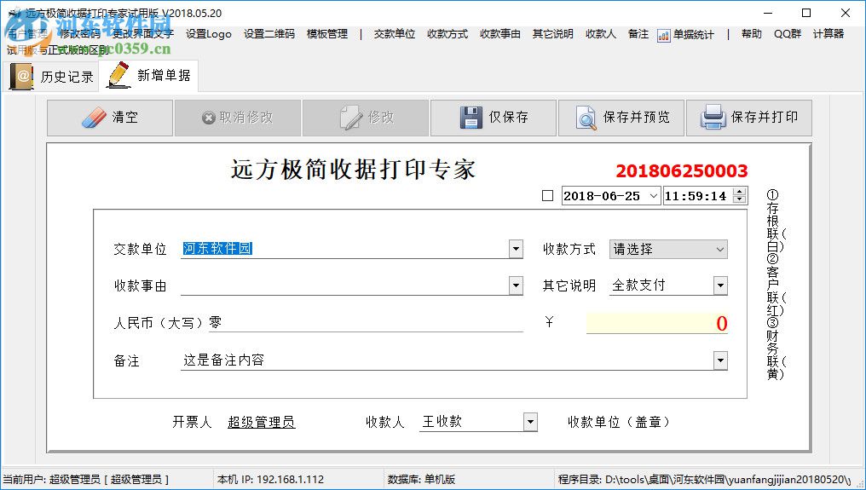866x490 pixels.
Task: Expand the 备注 remark dropdown arrow
Action: (720, 360)
